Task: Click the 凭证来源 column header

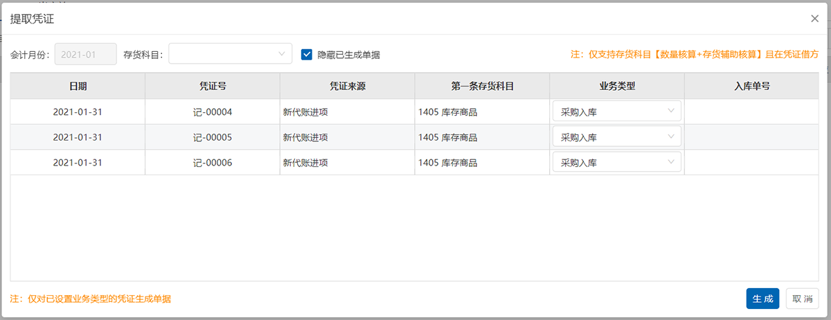Action: click(347, 87)
